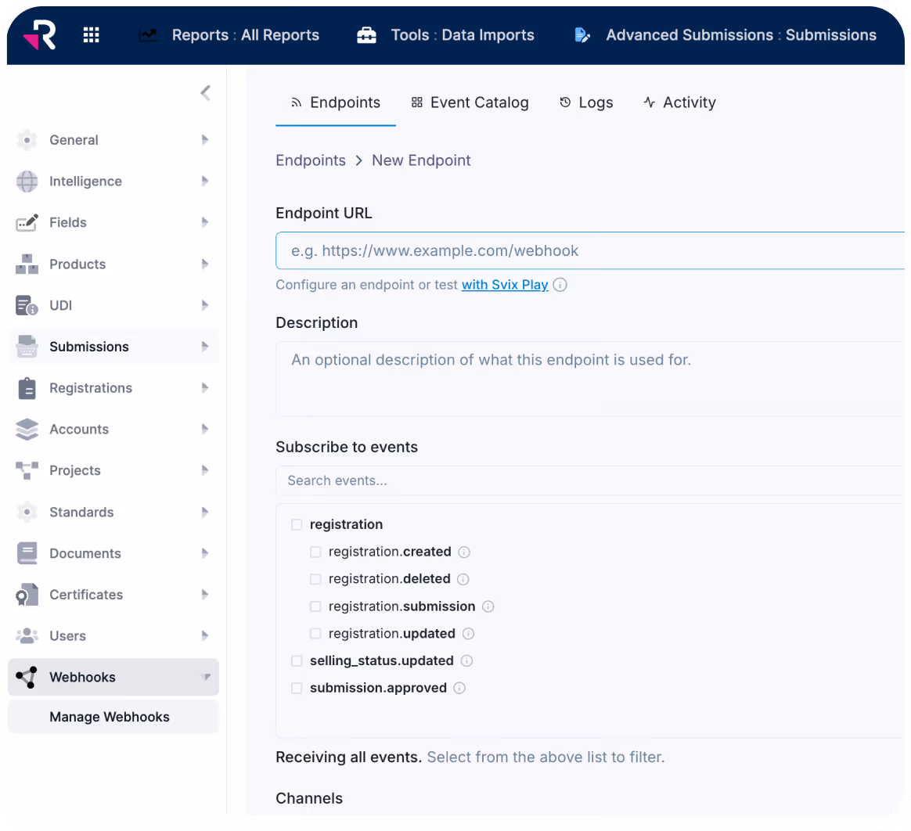911x831 pixels.
Task: Open the with Svix Play link
Action: 505,285
